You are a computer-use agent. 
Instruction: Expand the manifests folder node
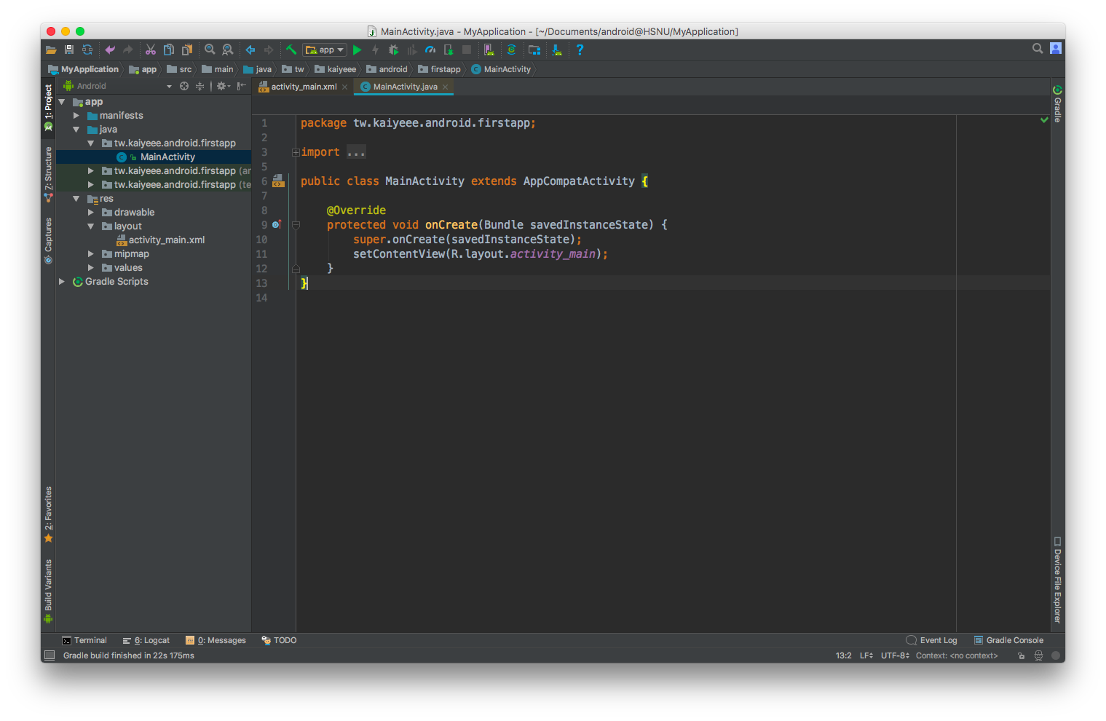click(76, 116)
